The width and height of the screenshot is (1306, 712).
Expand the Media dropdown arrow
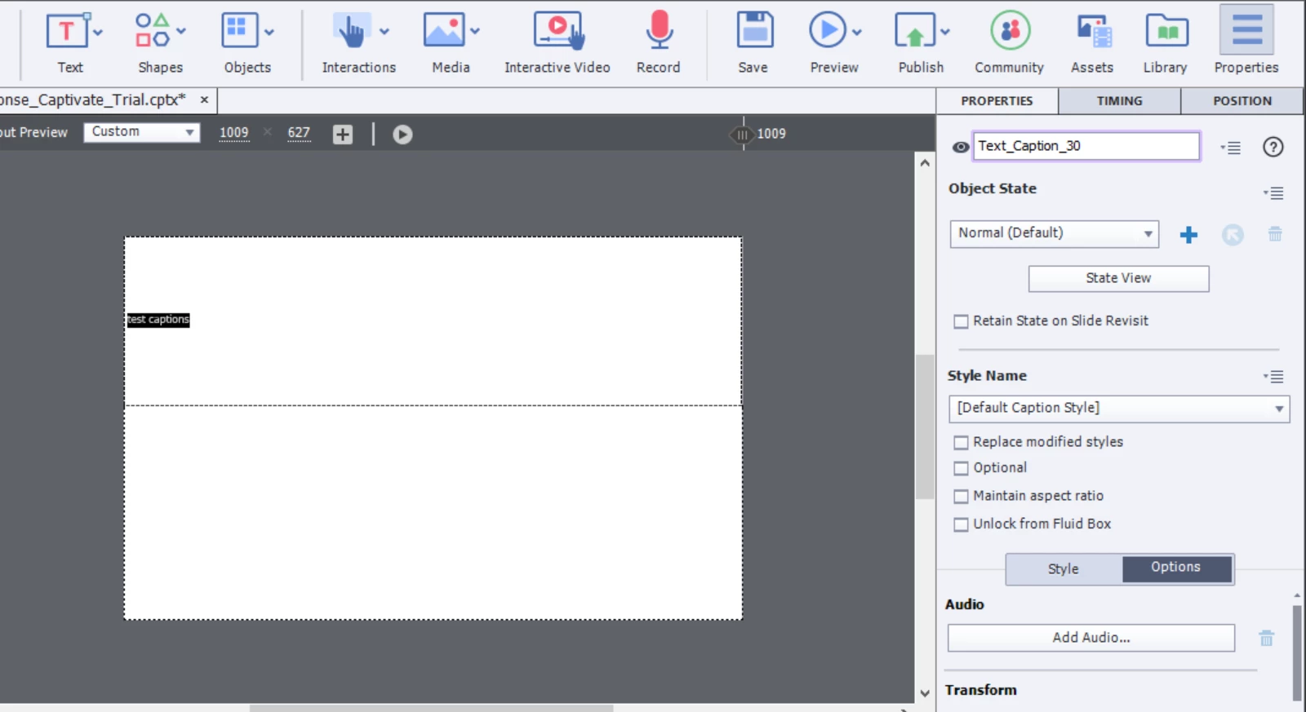[x=475, y=32]
